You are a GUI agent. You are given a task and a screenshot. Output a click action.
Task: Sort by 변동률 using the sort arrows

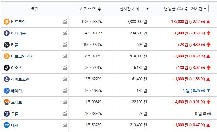(186, 9)
